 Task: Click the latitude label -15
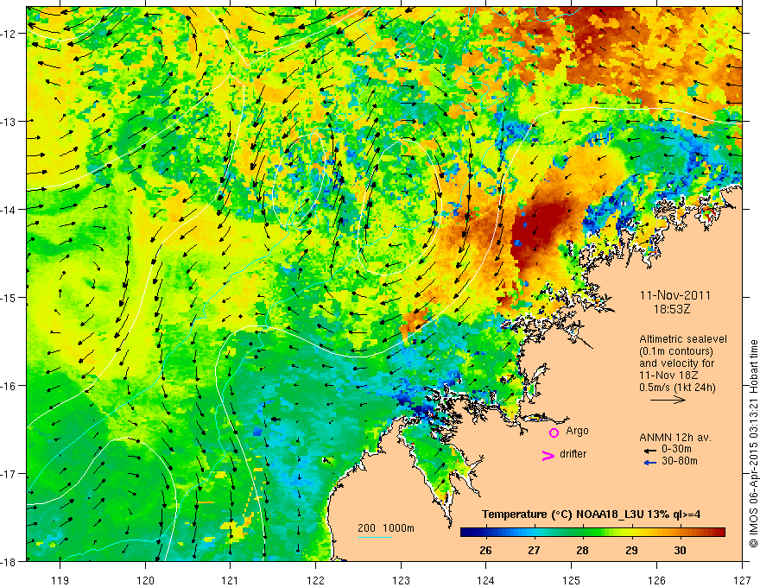[9, 298]
